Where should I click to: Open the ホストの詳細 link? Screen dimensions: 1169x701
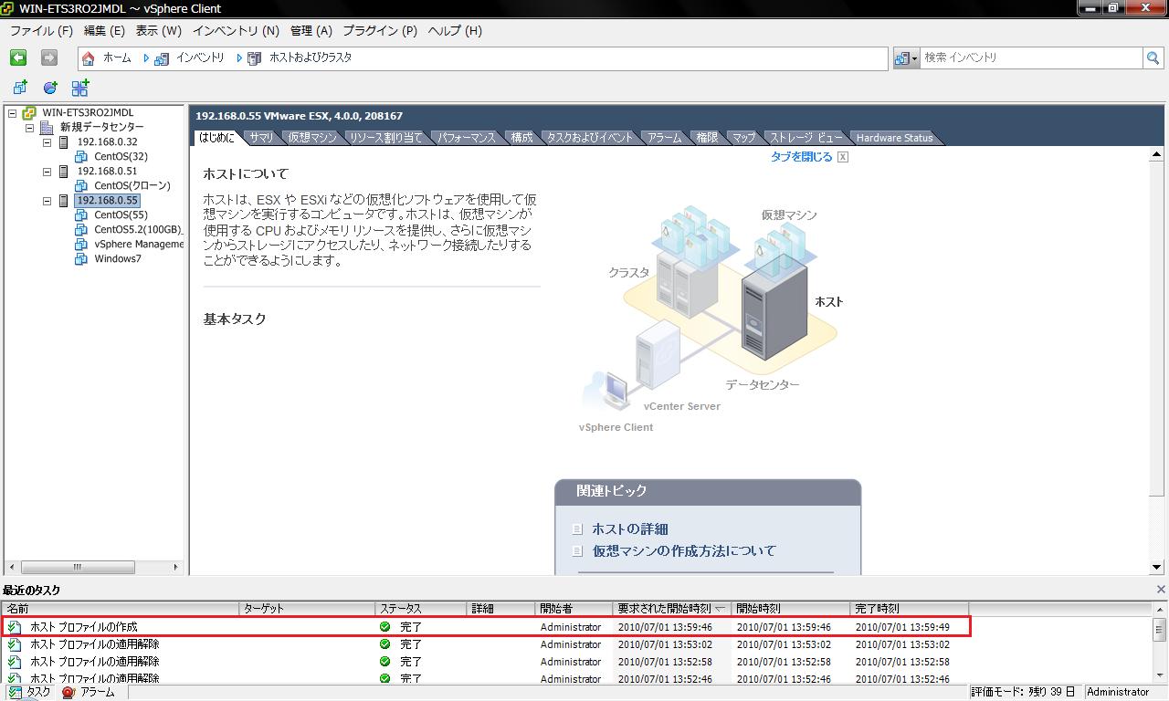[x=629, y=529]
